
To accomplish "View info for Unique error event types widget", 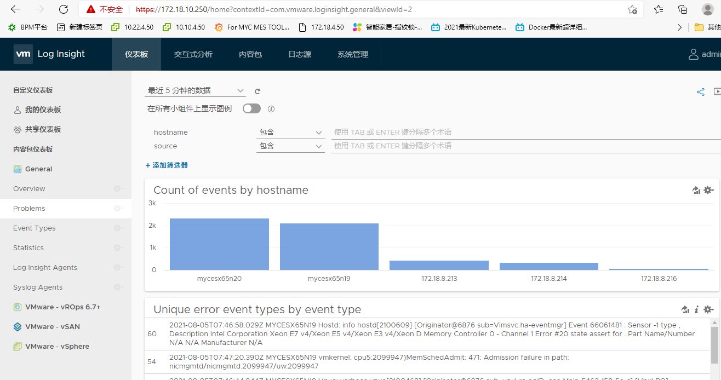I will coord(696,309).
